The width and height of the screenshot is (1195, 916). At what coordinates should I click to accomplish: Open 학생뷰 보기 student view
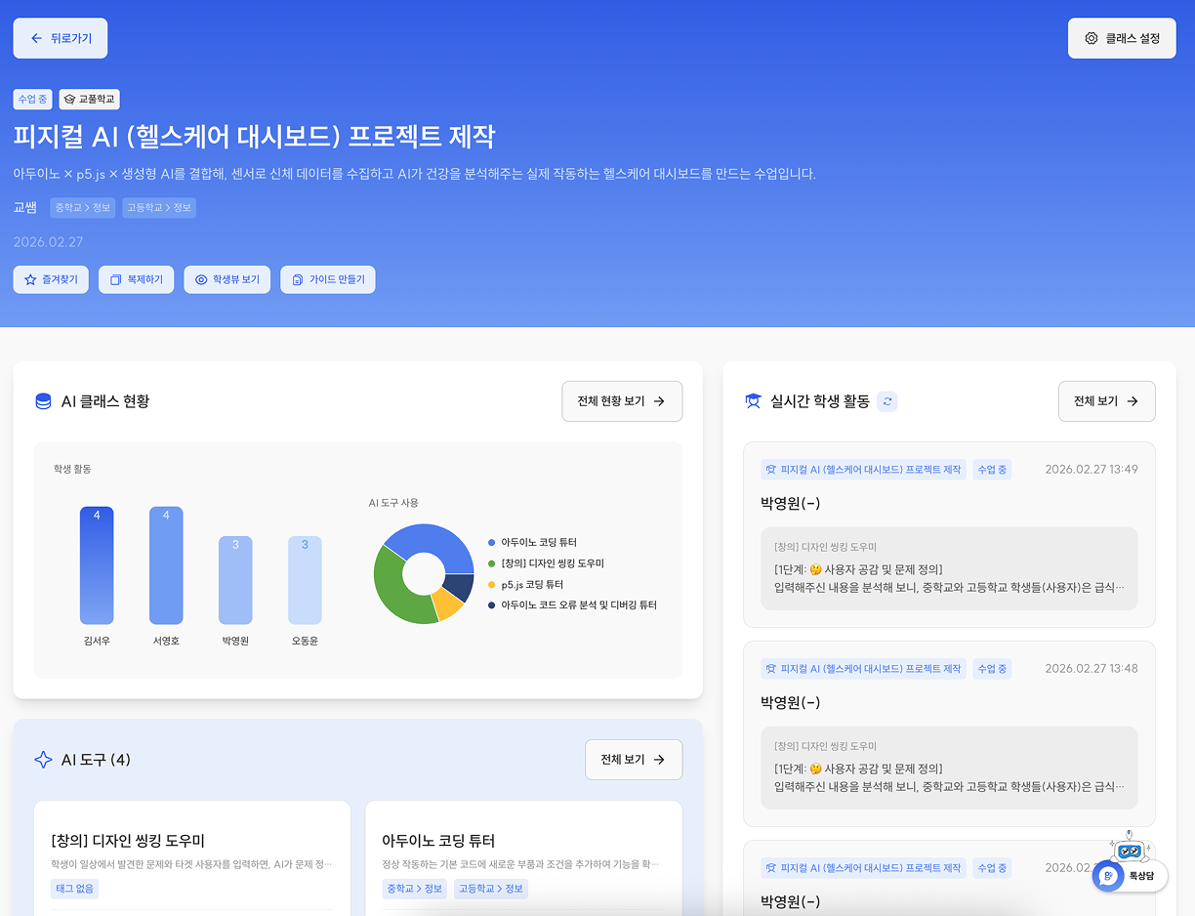click(x=227, y=279)
